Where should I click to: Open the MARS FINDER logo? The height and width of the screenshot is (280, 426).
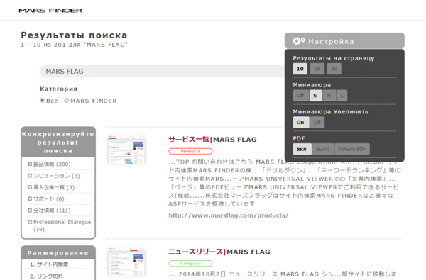50,11
